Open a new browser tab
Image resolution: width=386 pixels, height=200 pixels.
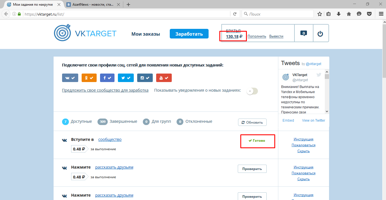[128, 5]
